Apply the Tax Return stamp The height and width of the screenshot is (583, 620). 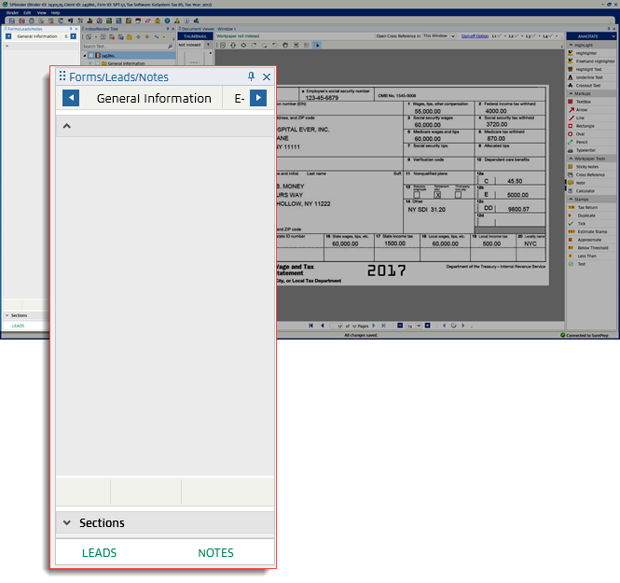[x=588, y=207]
